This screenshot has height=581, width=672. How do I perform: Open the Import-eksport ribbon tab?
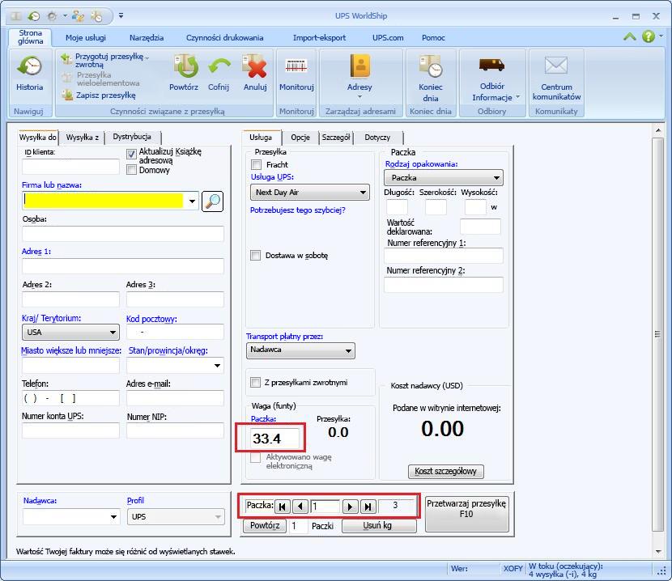pyautogui.click(x=319, y=38)
